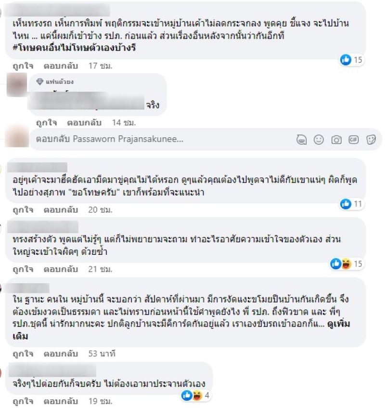Reply to the comment posted 20 ชม. ago
385x408 pixels.
click(61, 210)
